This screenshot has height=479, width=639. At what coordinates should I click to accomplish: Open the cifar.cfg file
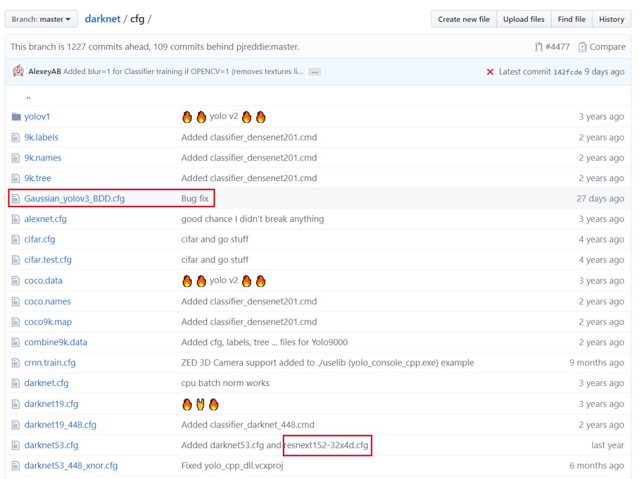pyautogui.click(x=40, y=239)
